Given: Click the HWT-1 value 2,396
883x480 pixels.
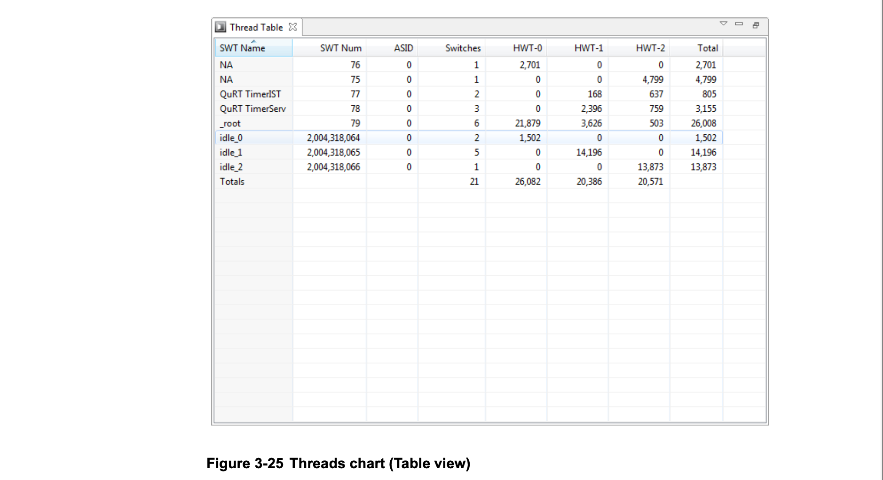Looking at the screenshot, I should (591, 108).
